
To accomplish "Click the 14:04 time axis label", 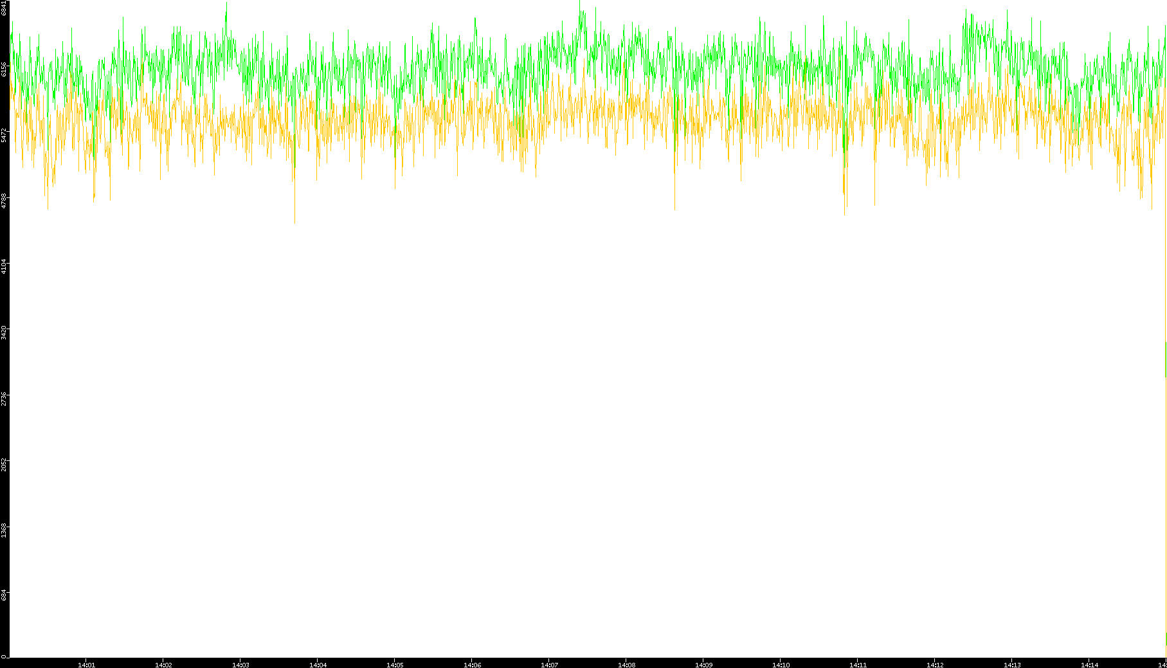I will pos(318,665).
